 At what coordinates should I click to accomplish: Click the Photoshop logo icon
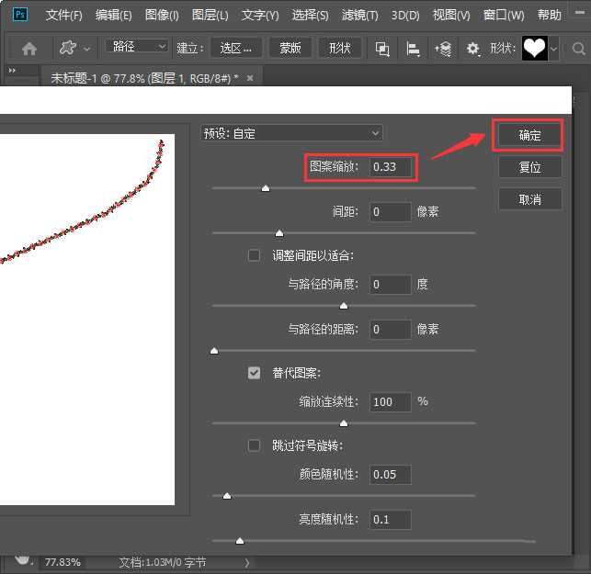pos(19,15)
